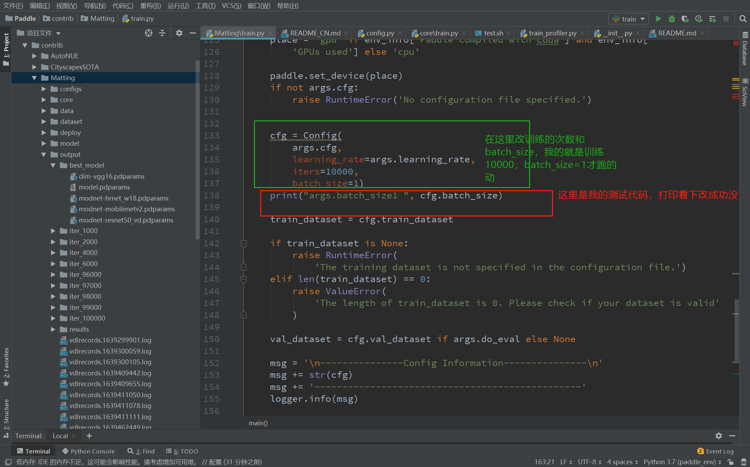Image resolution: width=750 pixels, height=467 pixels.
Task: Change the 4 spaces indent setting
Action: pos(622,462)
